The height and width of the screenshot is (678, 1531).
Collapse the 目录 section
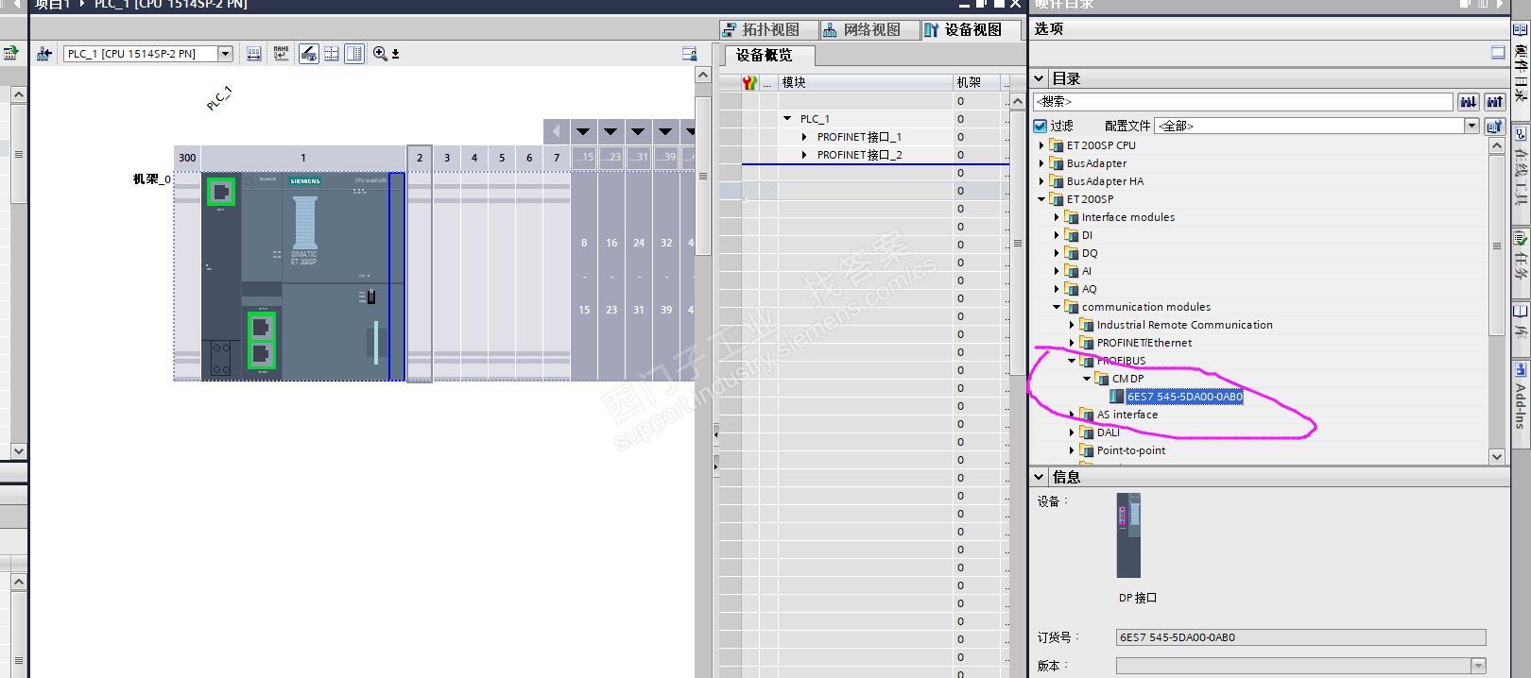[1039, 78]
